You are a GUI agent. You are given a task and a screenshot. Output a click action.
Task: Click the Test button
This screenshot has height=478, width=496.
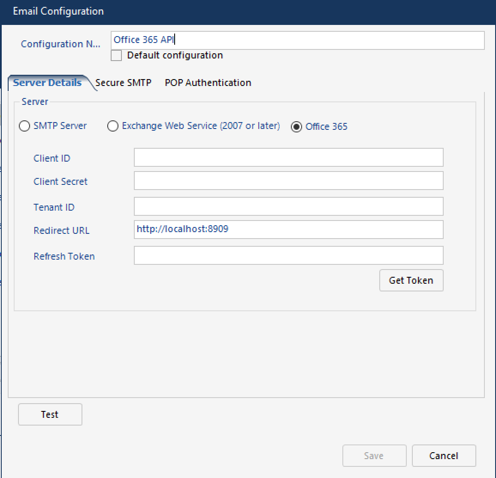[50, 414]
